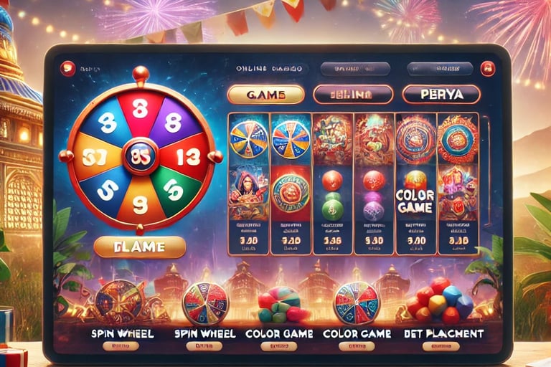Click the ornate golden Spin Wheel icon

pyautogui.click(x=121, y=302)
